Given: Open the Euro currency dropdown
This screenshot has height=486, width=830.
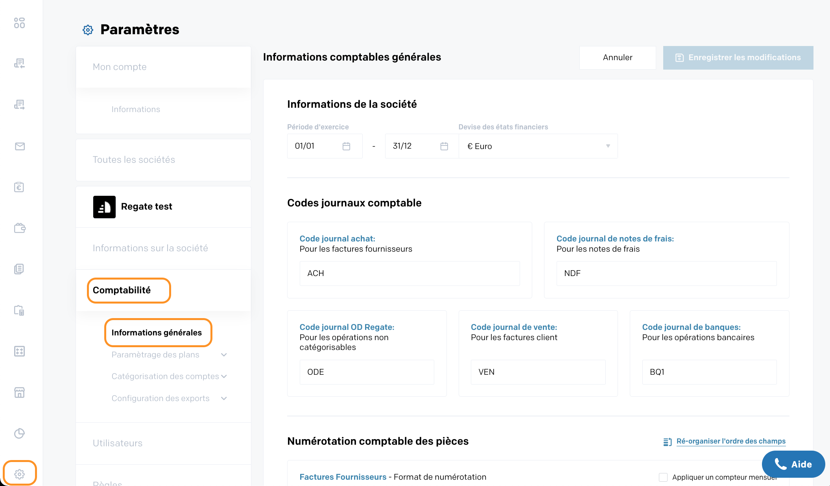Looking at the screenshot, I should pyautogui.click(x=538, y=146).
